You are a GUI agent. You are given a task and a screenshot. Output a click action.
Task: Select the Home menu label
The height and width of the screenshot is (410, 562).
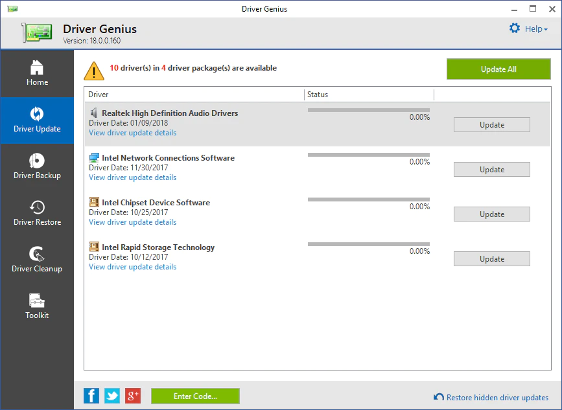click(x=38, y=82)
